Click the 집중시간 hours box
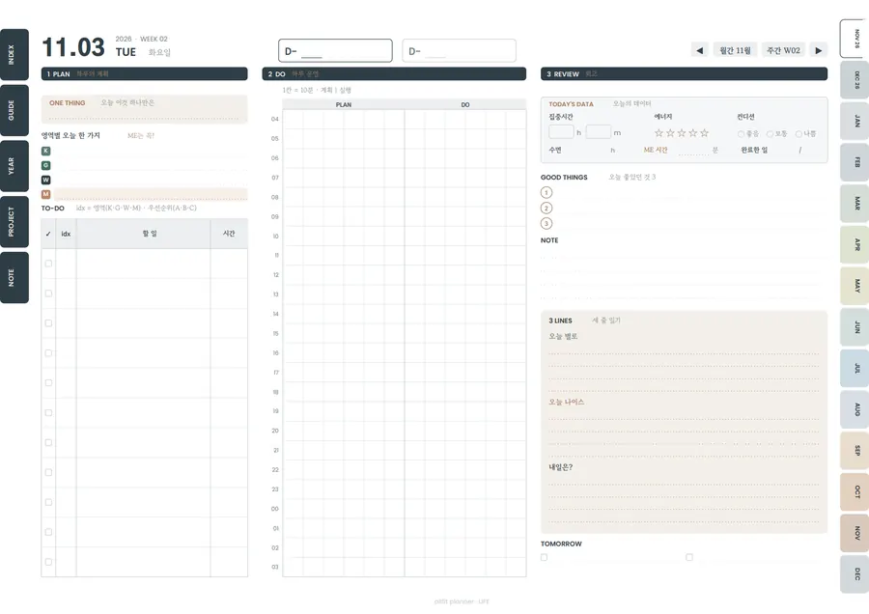This screenshot has height=614, width=869. pyautogui.click(x=561, y=132)
